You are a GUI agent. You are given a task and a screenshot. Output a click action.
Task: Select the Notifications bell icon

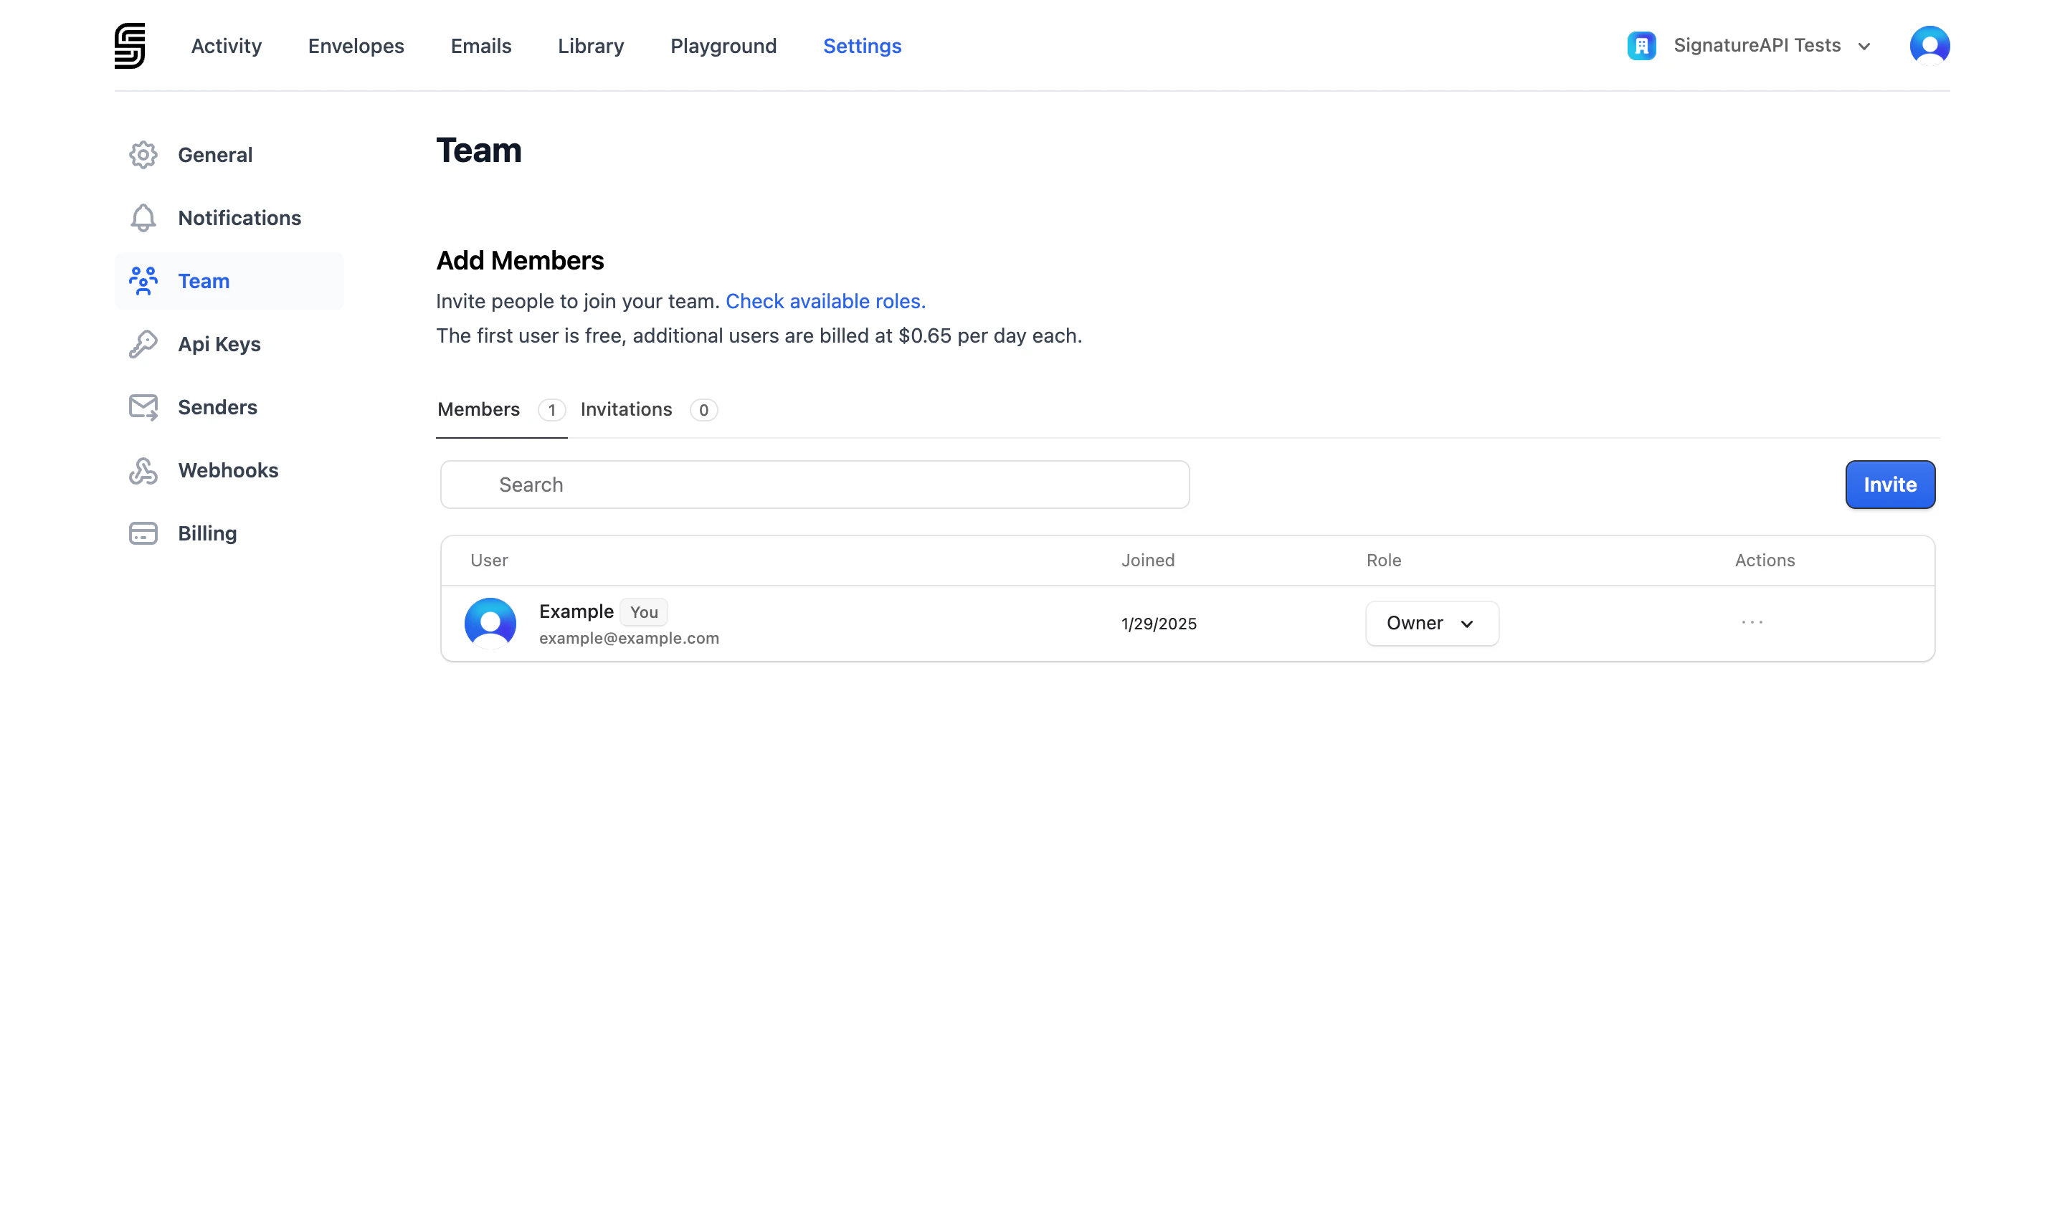(143, 218)
